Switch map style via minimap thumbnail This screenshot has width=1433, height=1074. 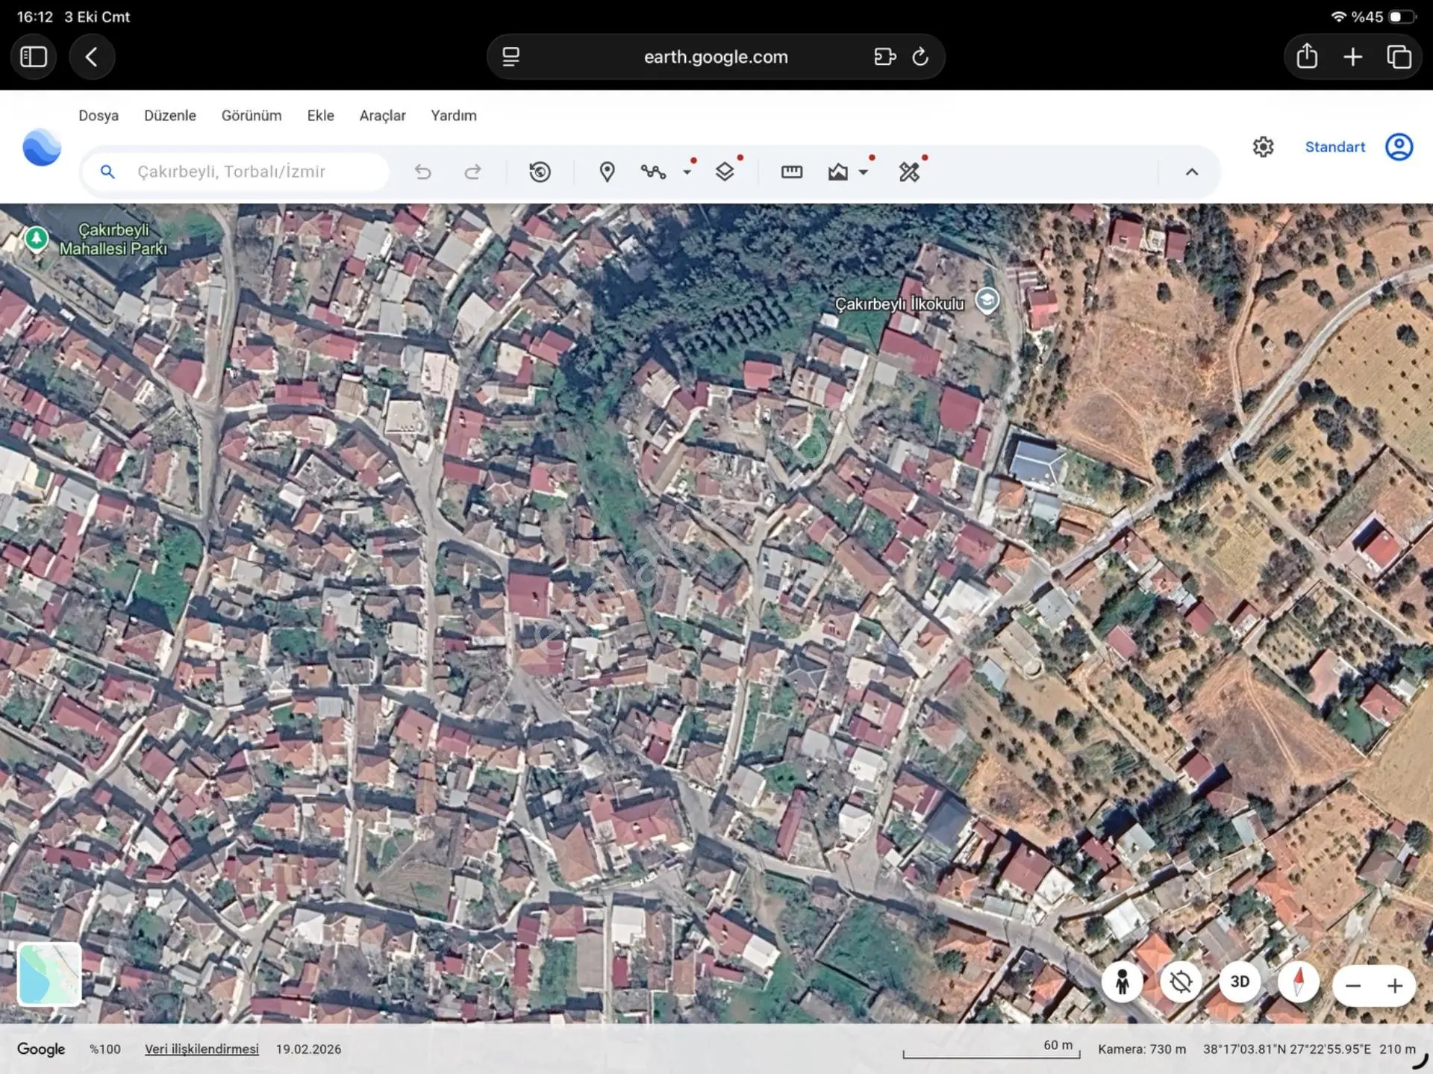click(49, 974)
